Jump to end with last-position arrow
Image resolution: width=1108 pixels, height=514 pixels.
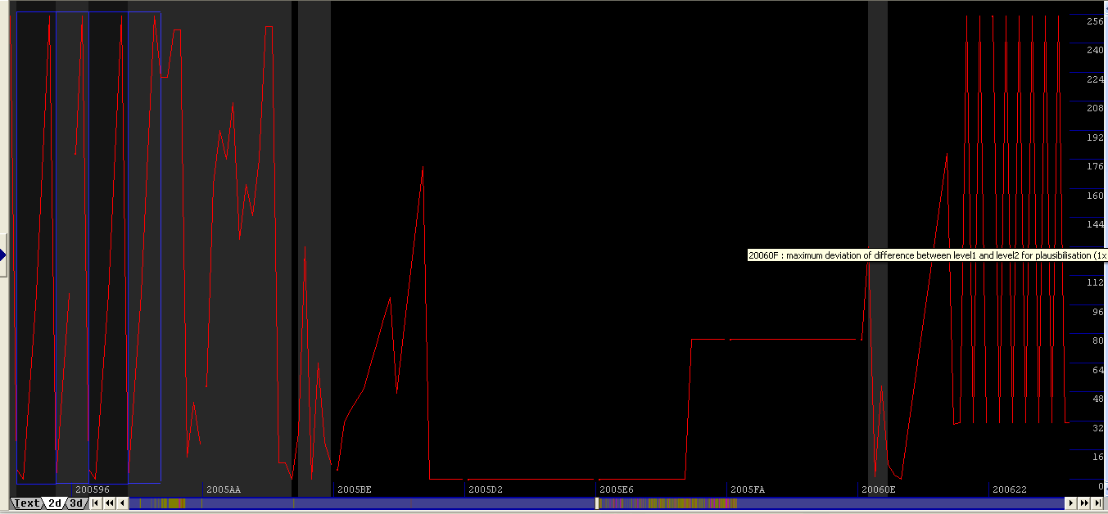(1097, 503)
